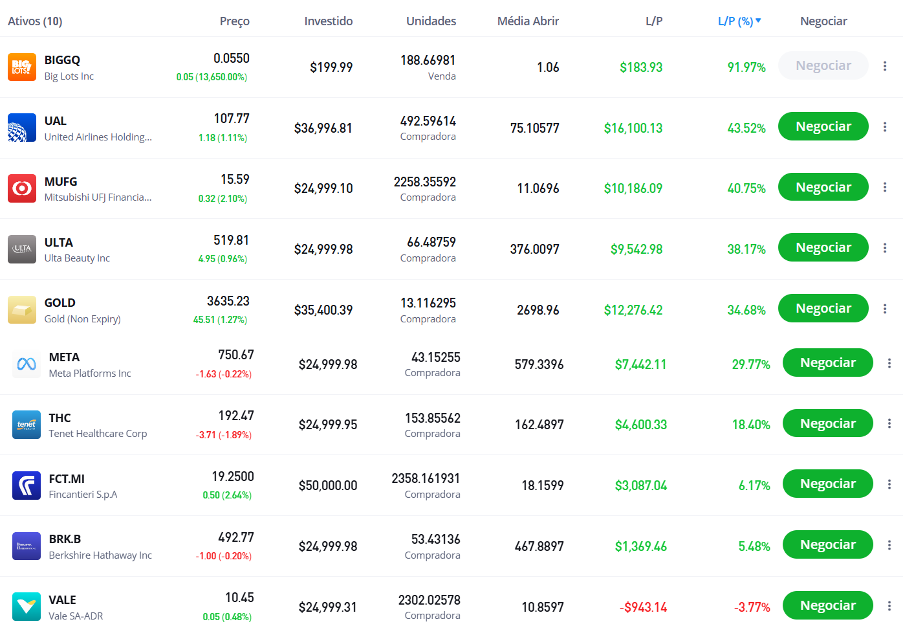Click the Ulta Beauty logo icon
Viewport: 903px width, 626px height.
(22, 249)
